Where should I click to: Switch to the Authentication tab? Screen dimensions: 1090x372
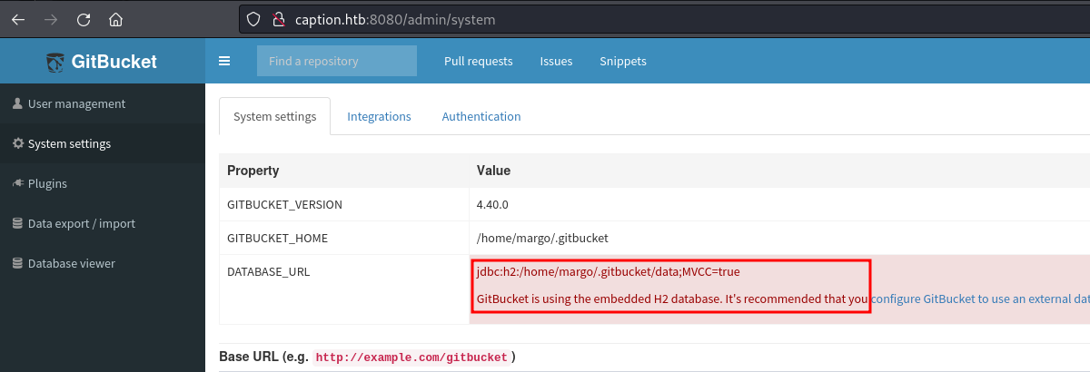481,116
